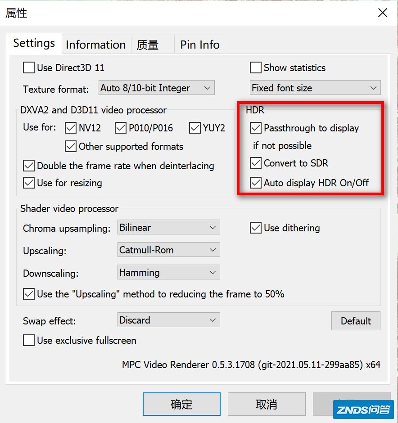Open the Upscaling Catmull-Rom dropdown
398x423 pixels.
[169, 250]
